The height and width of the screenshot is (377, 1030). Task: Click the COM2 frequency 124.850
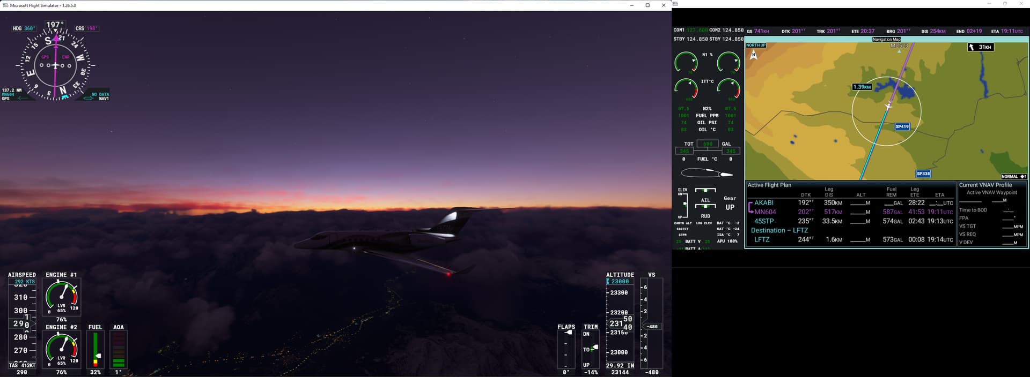click(733, 30)
